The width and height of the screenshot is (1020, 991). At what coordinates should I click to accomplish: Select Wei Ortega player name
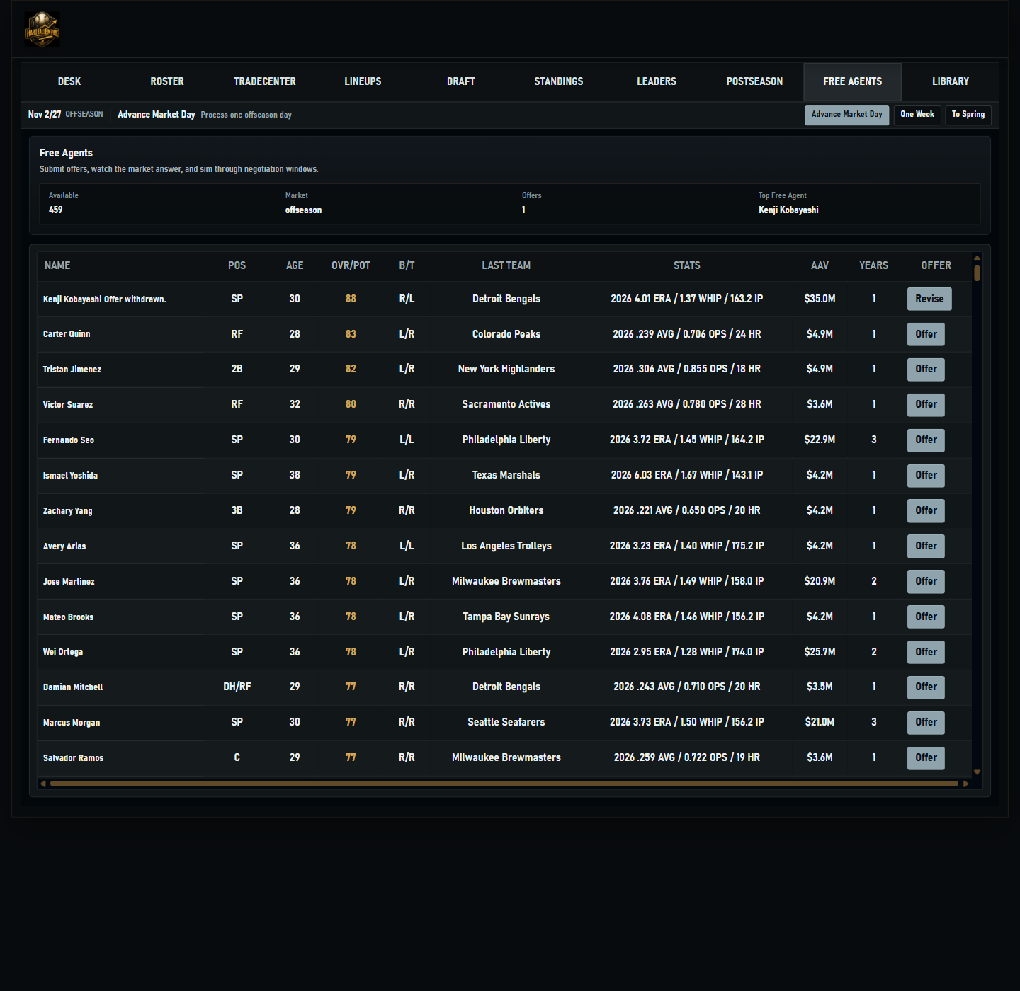point(63,652)
